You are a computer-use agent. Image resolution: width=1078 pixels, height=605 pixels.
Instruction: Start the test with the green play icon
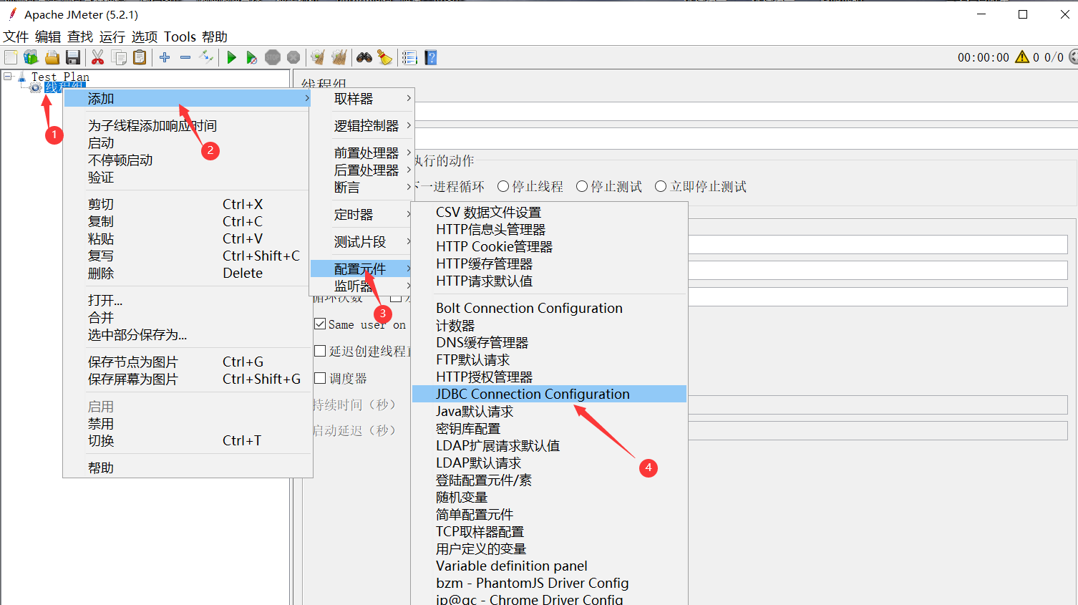pos(231,57)
